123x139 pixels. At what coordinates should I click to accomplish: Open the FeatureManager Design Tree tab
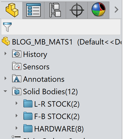(12, 10)
